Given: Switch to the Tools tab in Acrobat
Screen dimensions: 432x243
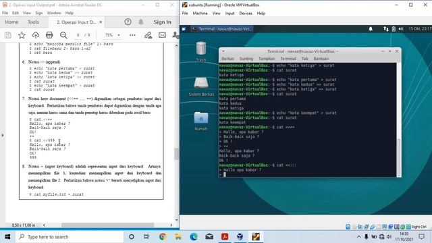Looking at the screenshot, I should tap(33, 22).
